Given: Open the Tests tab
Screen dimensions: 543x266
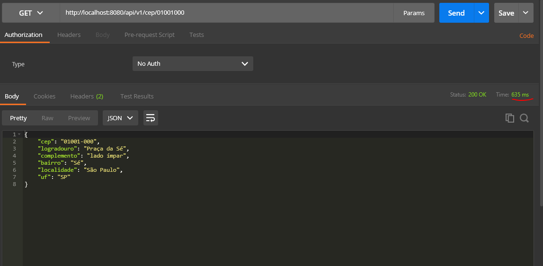Looking at the screenshot, I should pyautogui.click(x=196, y=35).
